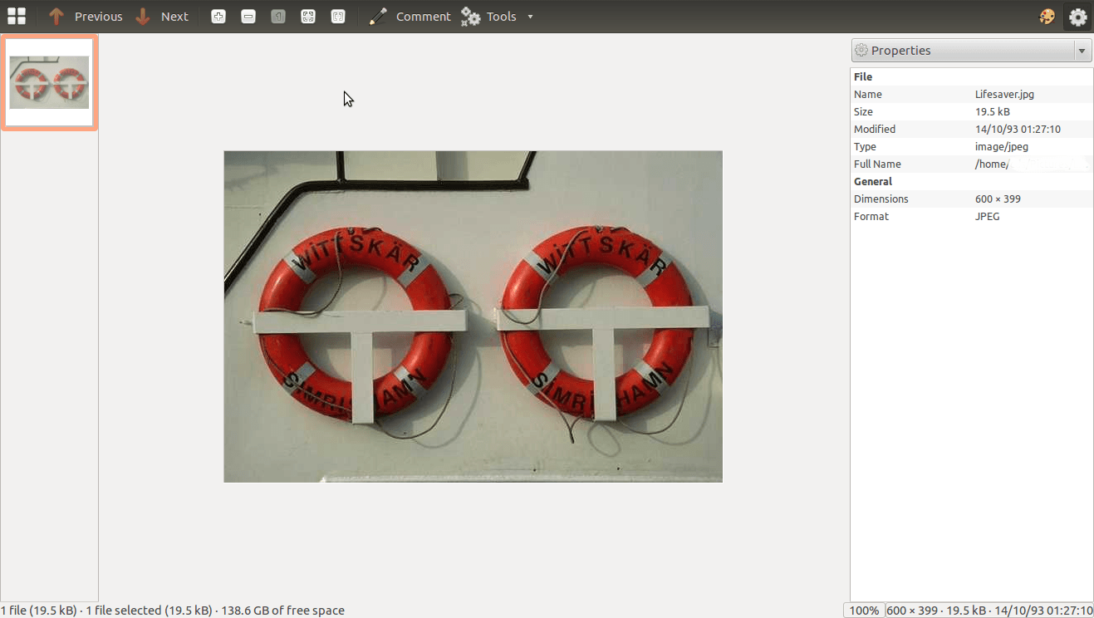Open the browser grid view

point(17,16)
